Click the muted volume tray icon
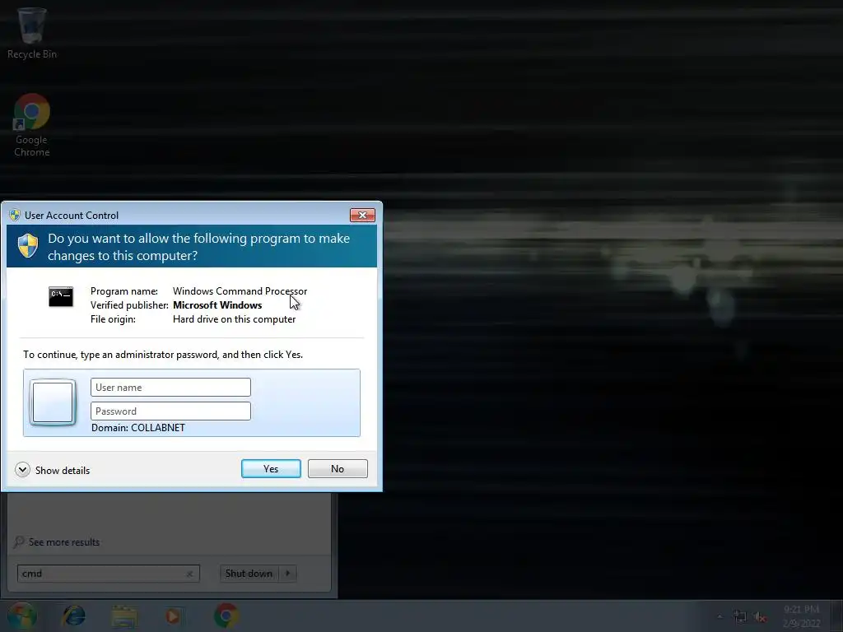The image size is (843, 632). pyautogui.click(x=760, y=617)
